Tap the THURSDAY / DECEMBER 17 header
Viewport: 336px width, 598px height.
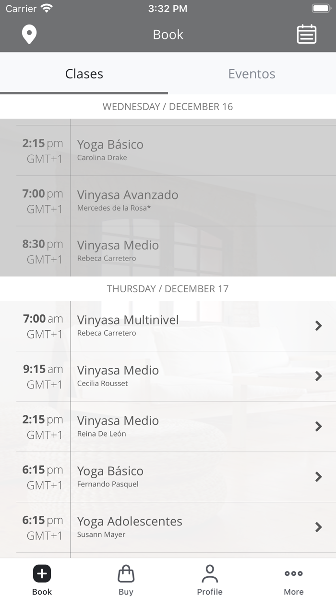tap(168, 289)
